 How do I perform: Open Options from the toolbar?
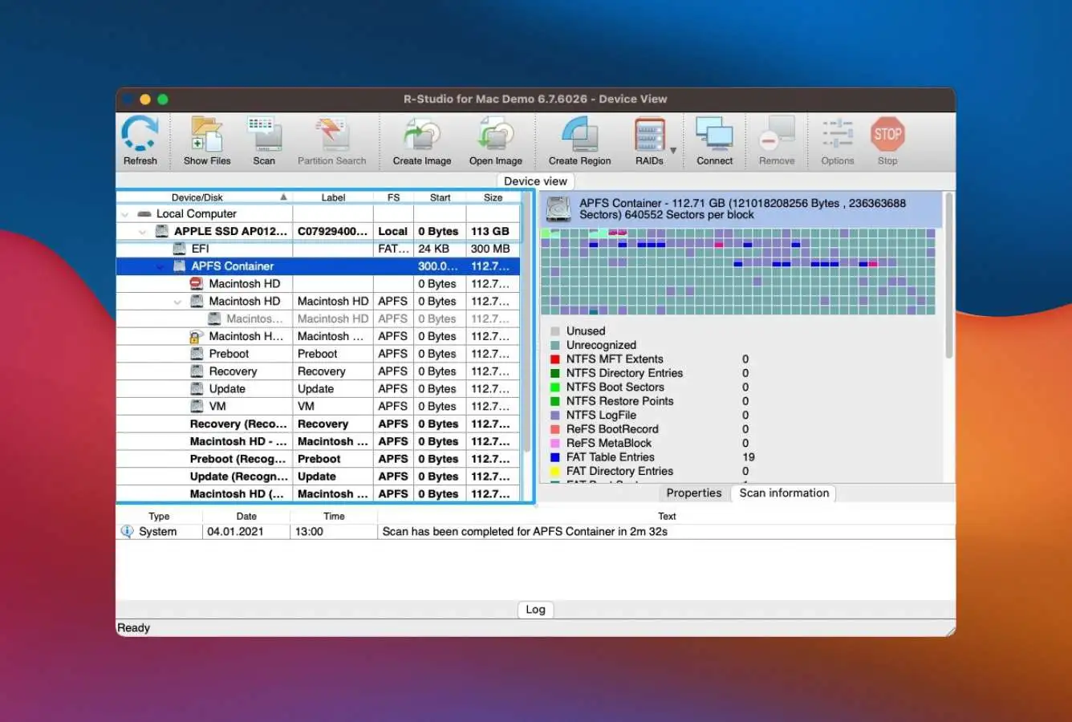838,140
